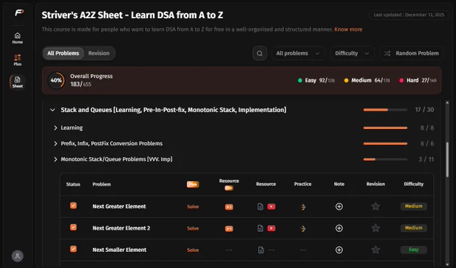Open the Next Greater Element 2 problem title
Image resolution: width=456 pixels, height=268 pixels.
point(121,228)
